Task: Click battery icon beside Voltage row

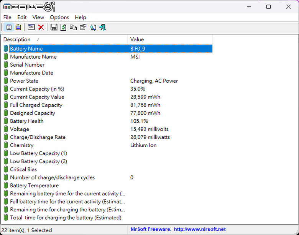Action: coord(6,129)
